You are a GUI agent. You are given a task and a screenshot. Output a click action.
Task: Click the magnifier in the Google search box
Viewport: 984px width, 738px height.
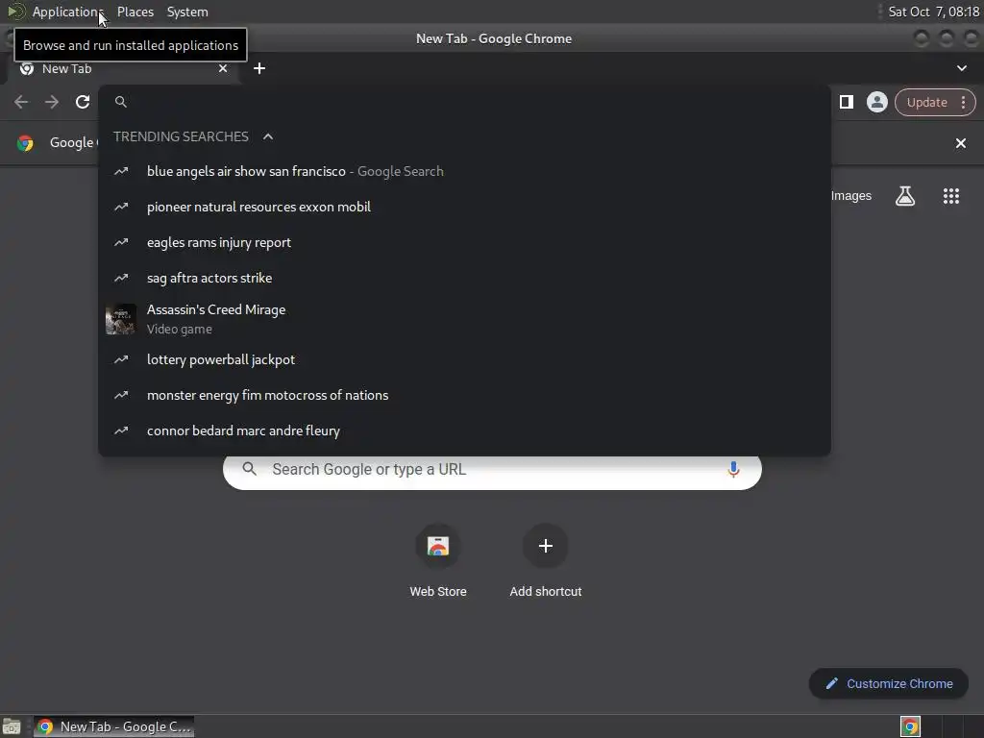coord(249,469)
